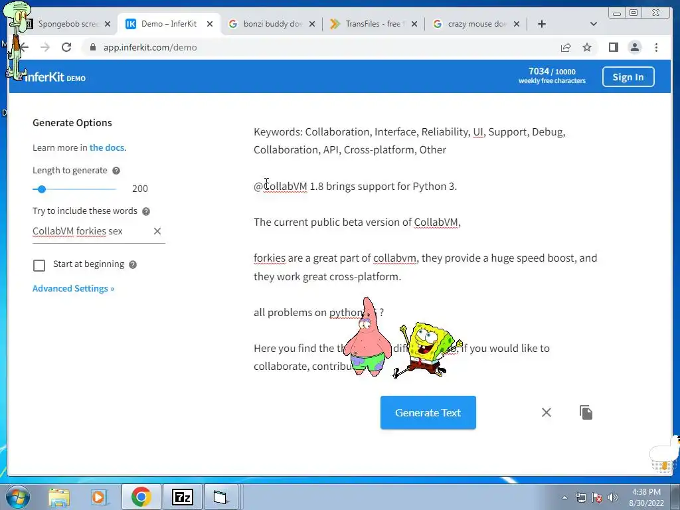Show hidden tray icons arrow
680x510 pixels.
tap(564, 497)
